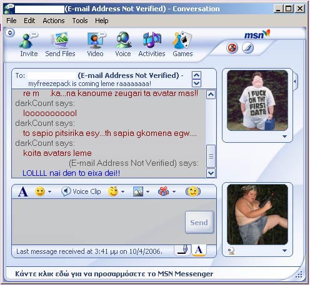This screenshot has width=310, height=285.
Task: Click the conversation window title icon
Action: pos(9,9)
